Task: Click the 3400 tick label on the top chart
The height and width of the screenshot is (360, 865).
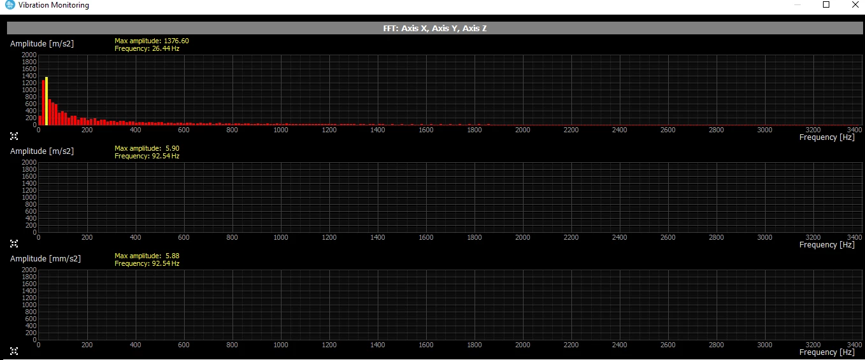Action: point(854,130)
